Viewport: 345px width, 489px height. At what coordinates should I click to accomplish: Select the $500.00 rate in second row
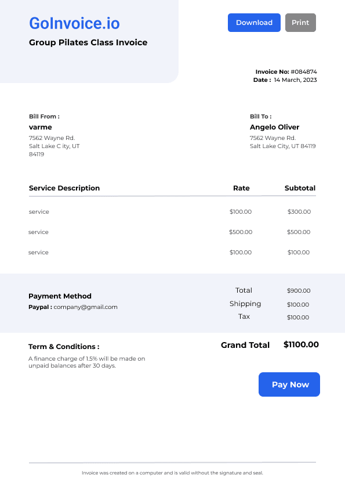tap(241, 232)
